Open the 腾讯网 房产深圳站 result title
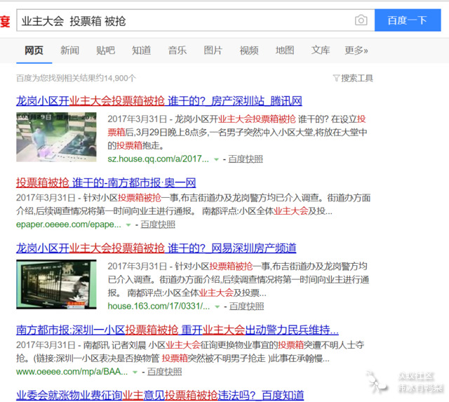Viewport: 449px width, 402px height. click(x=159, y=101)
